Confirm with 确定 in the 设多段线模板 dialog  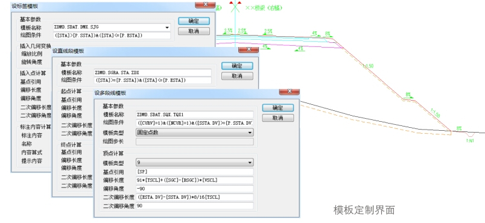(x=277, y=108)
